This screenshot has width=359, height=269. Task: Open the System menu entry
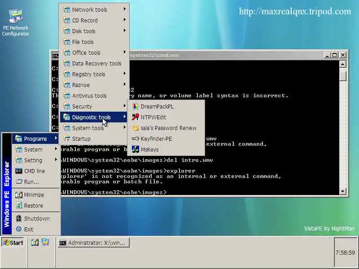point(35,149)
